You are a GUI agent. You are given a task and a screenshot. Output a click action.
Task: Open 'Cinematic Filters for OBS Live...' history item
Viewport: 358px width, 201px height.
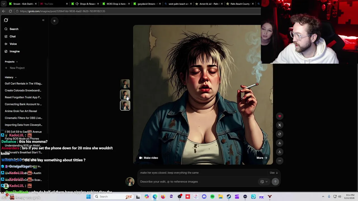(23, 118)
